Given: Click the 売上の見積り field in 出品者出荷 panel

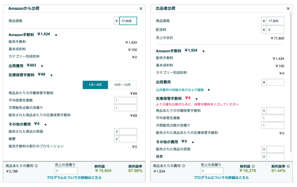Looking at the screenshot, I should click(212, 170).
